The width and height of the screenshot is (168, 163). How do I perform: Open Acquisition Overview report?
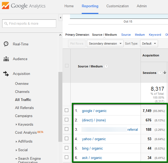22,84
